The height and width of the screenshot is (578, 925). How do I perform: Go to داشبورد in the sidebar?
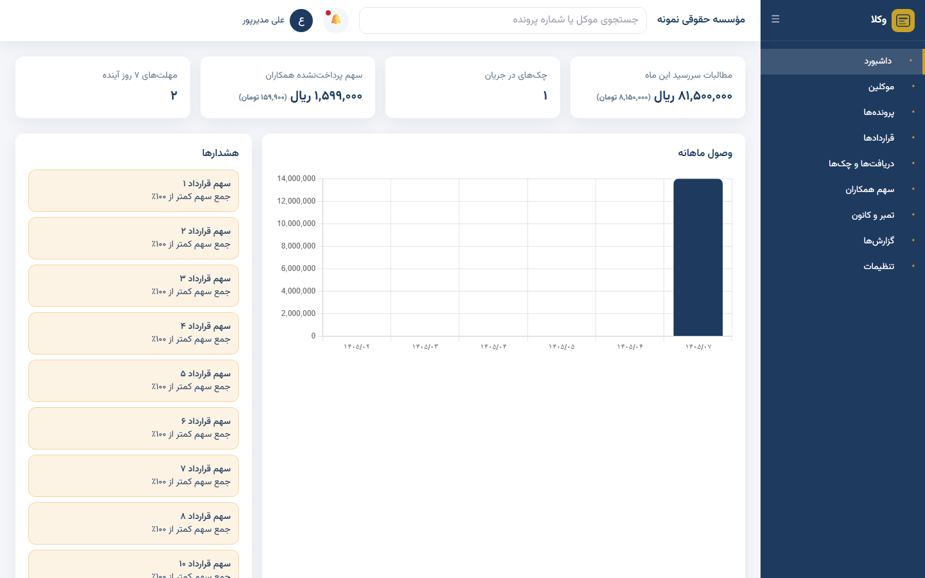(x=843, y=61)
